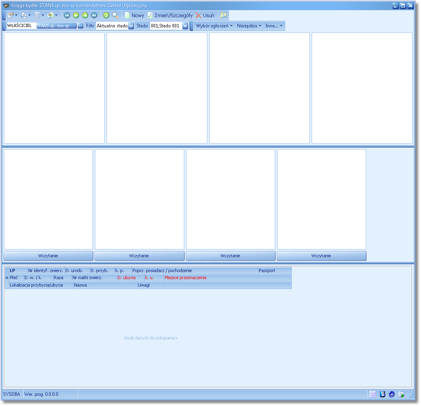Click Wer. prog. 0.0.0.0 status text
Viewport: 421px width, 406px height.
(41, 394)
